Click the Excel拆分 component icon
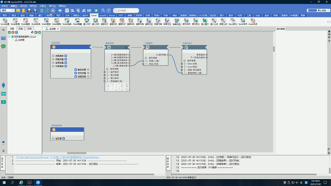 coord(233,22)
